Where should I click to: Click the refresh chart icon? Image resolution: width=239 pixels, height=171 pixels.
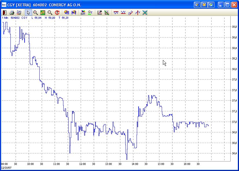pyautogui.click(x=57, y=12)
